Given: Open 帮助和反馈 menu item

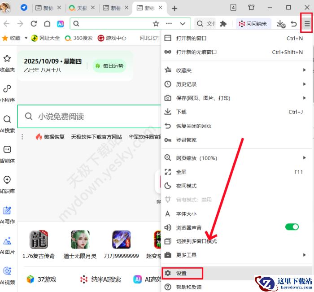Looking at the screenshot, I should click(236, 287).
